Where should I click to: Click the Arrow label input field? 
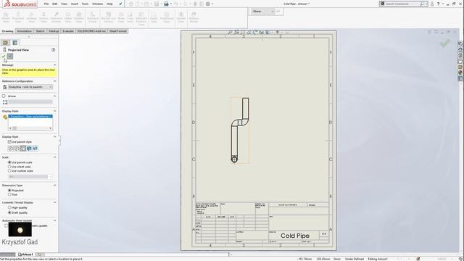pos(30,101)
